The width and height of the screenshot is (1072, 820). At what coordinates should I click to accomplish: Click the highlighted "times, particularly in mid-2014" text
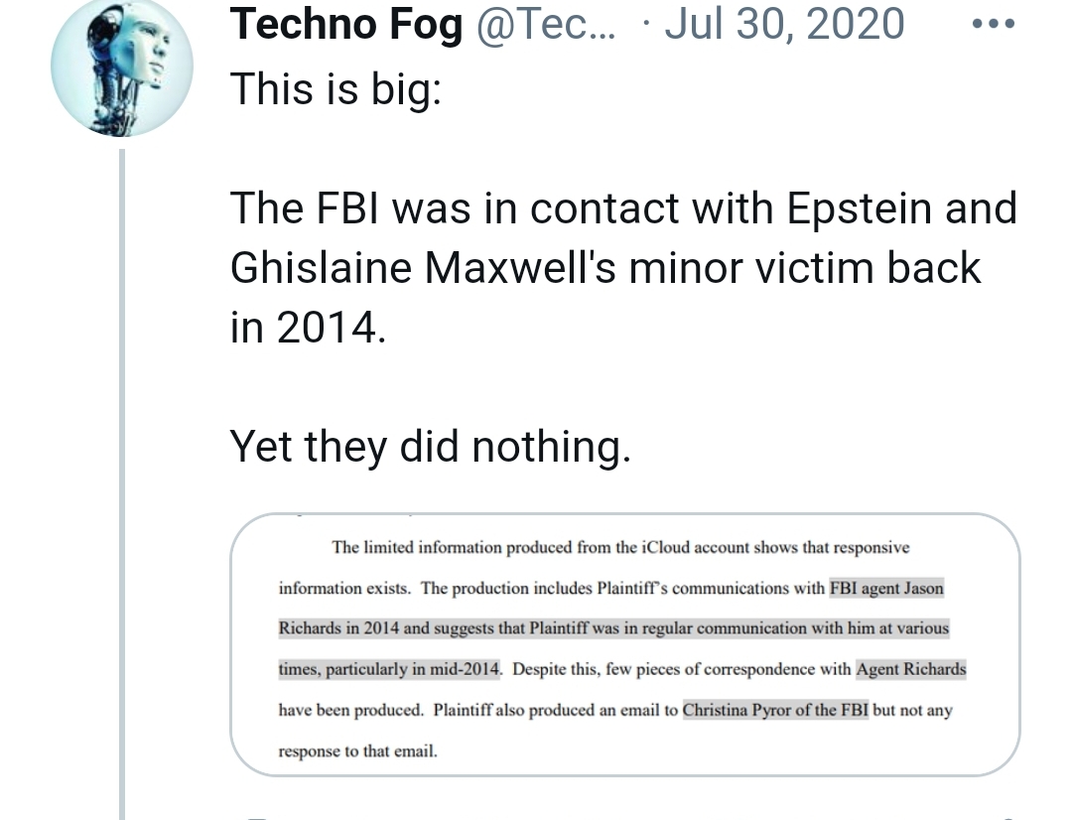point(389,670)
